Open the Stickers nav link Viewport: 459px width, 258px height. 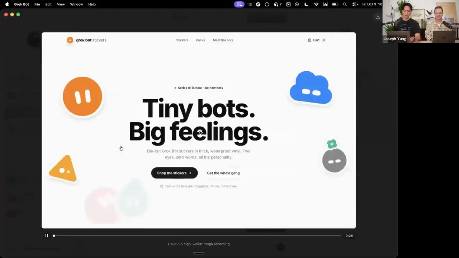click(182, 40)
